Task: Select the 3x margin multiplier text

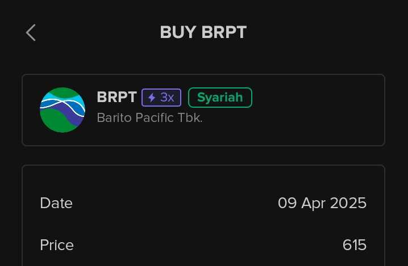Action: click(x=167, y=98)
